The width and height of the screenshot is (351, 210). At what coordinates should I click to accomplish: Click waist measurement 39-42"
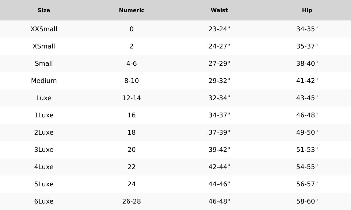click(219, 150)
